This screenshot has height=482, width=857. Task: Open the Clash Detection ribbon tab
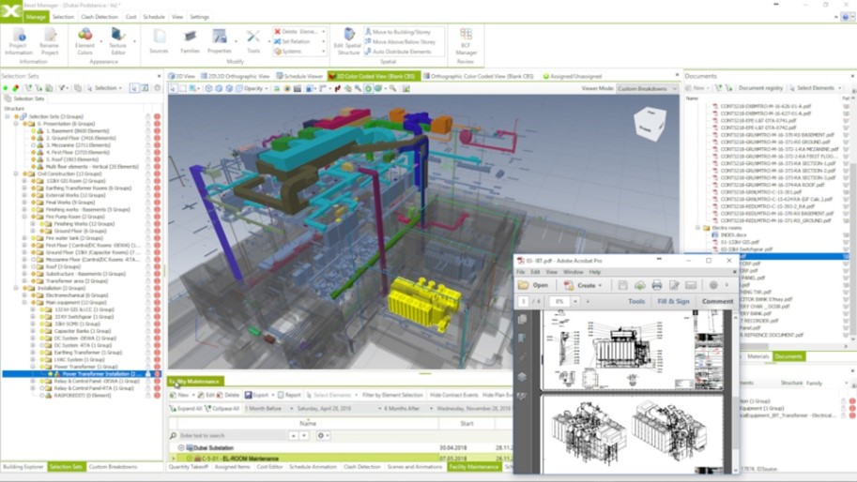coord(99,17)
